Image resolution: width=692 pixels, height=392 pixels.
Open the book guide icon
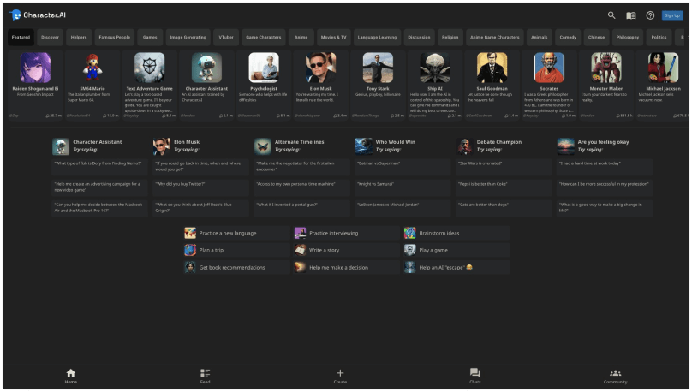coord(631,15)
